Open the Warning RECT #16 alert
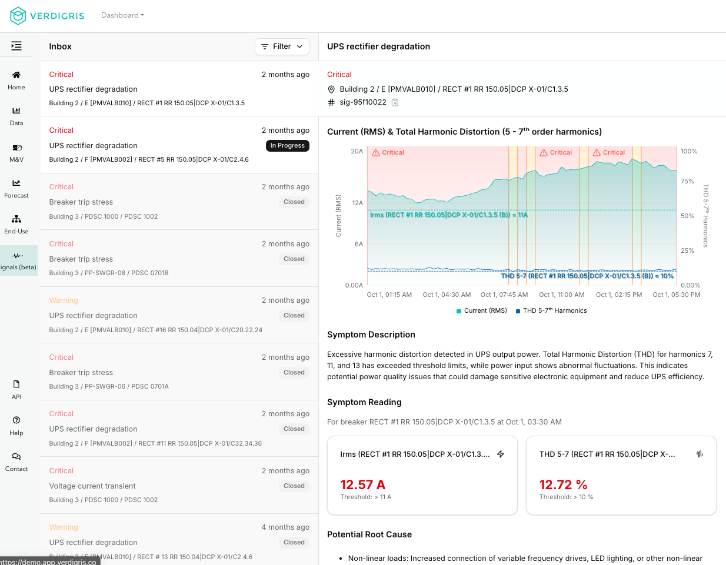Image resolution: width=726 pixels, height=565 pixels. [x=179, y=315]
